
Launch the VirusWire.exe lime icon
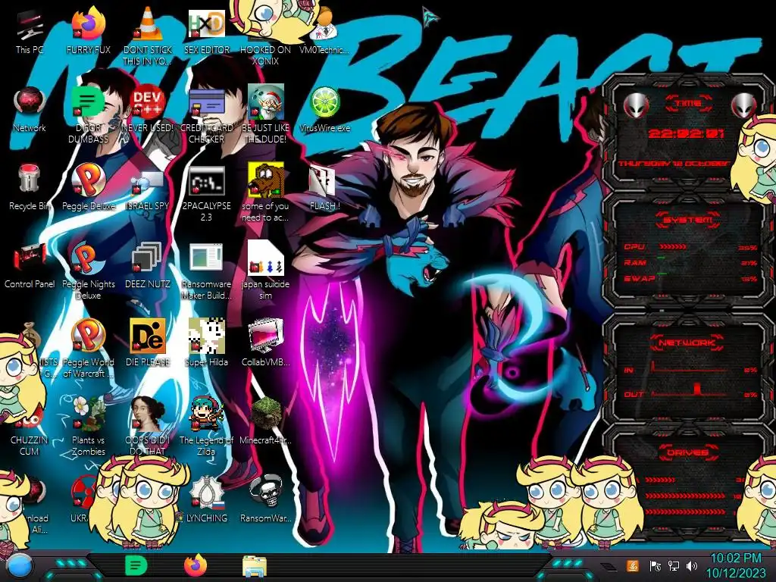pyautogui.click(x=324, y=110)
